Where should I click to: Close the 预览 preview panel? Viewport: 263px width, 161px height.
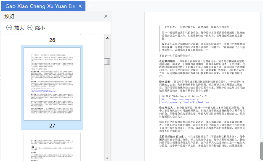point(106,16)
